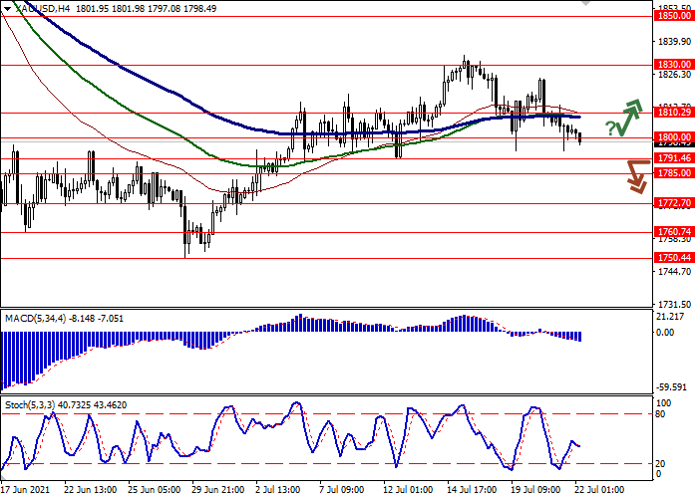Screen dimensions: 698x498
Task: Click the 21.217 MACD scale value
Action: point(670,317)
